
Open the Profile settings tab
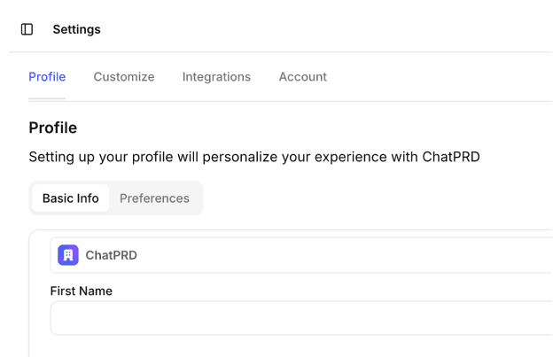(47, 77)
